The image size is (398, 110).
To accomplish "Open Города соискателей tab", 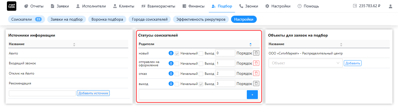I will click(150, 19).
